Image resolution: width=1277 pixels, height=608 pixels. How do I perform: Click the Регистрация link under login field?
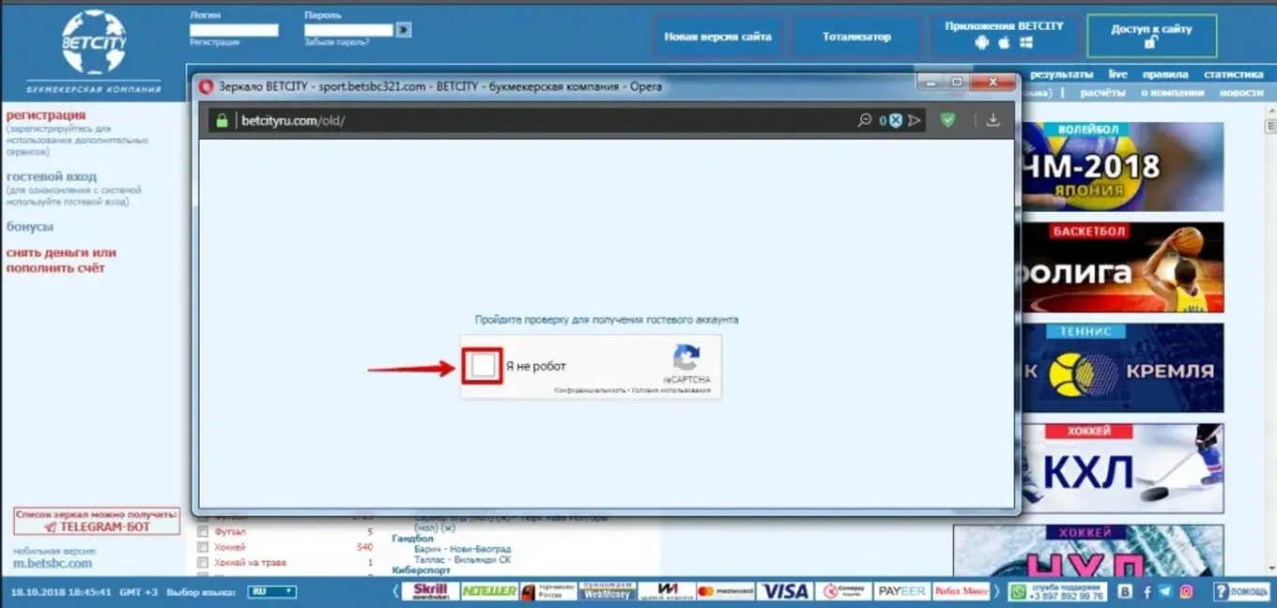coord(214,42)
